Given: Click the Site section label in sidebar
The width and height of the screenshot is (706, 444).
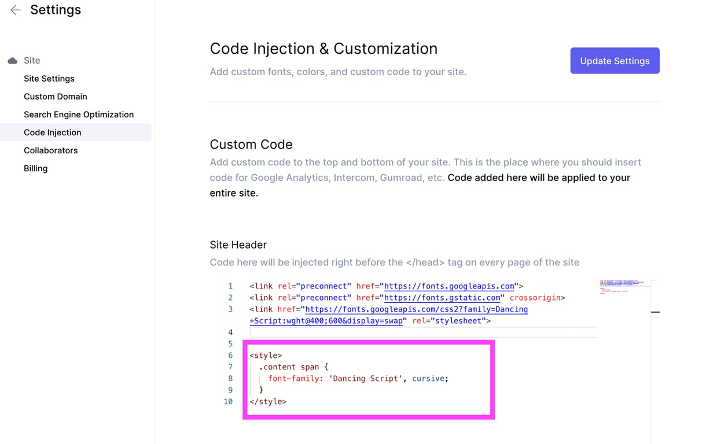Looking at the screenshot, I should 32,61.
